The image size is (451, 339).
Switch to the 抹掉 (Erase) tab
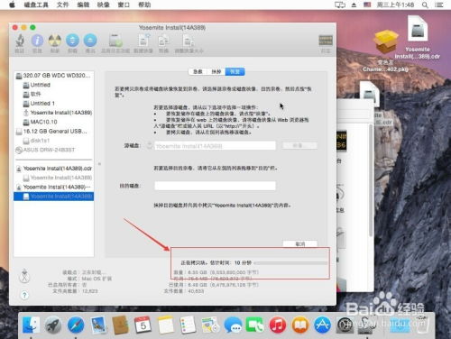point(216,72)
